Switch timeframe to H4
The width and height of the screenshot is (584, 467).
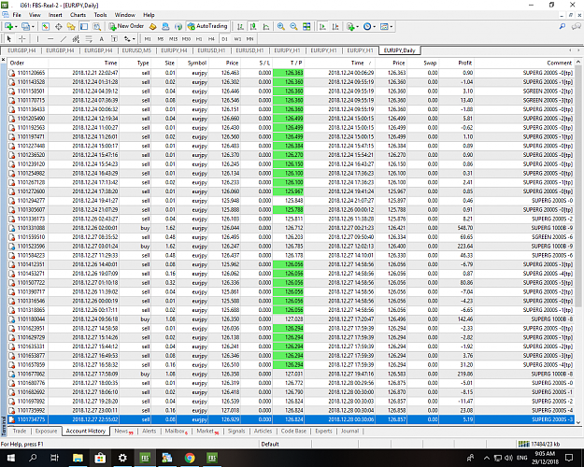[x=211, y=39]
